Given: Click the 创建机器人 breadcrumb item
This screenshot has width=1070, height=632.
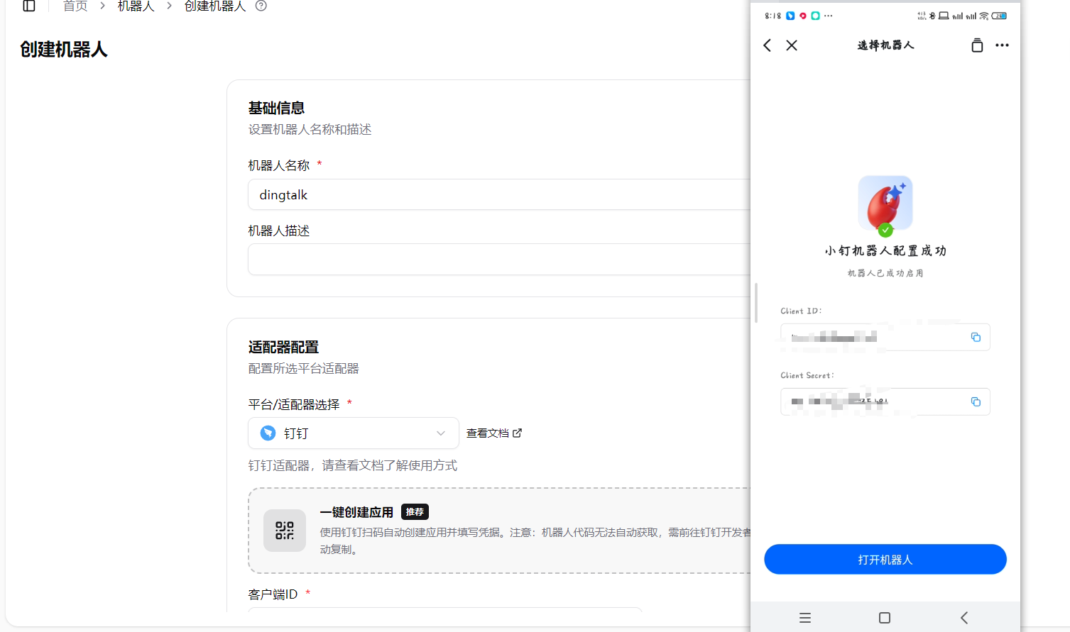Looking at the screenshot, I should coord(215,6).
